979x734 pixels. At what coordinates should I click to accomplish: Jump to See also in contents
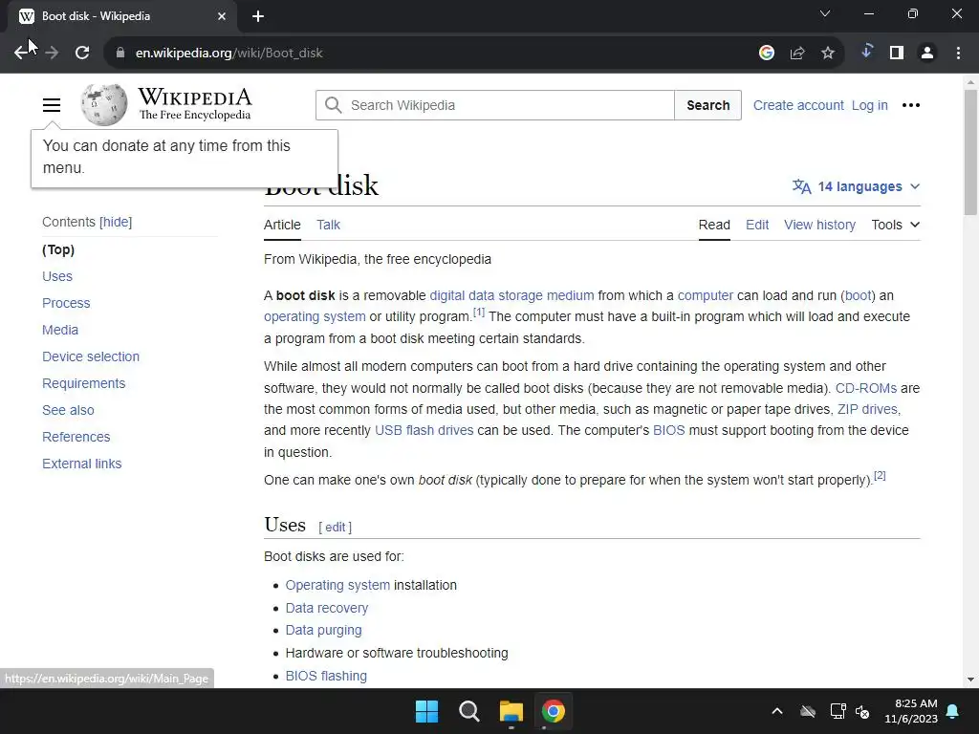point(68,411)
